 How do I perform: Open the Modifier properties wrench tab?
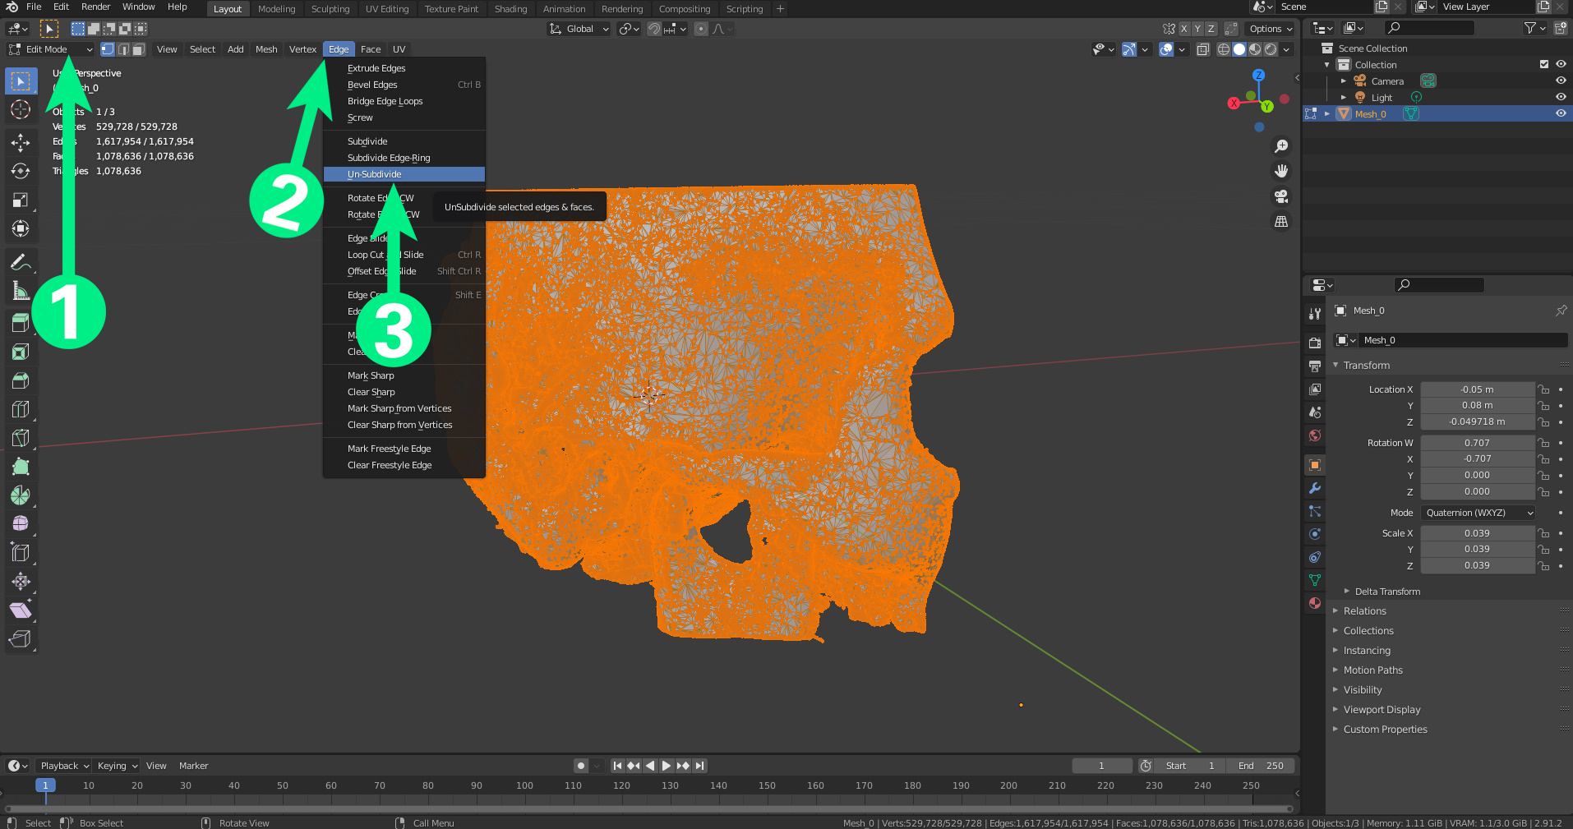click(x=1315, y=488)
